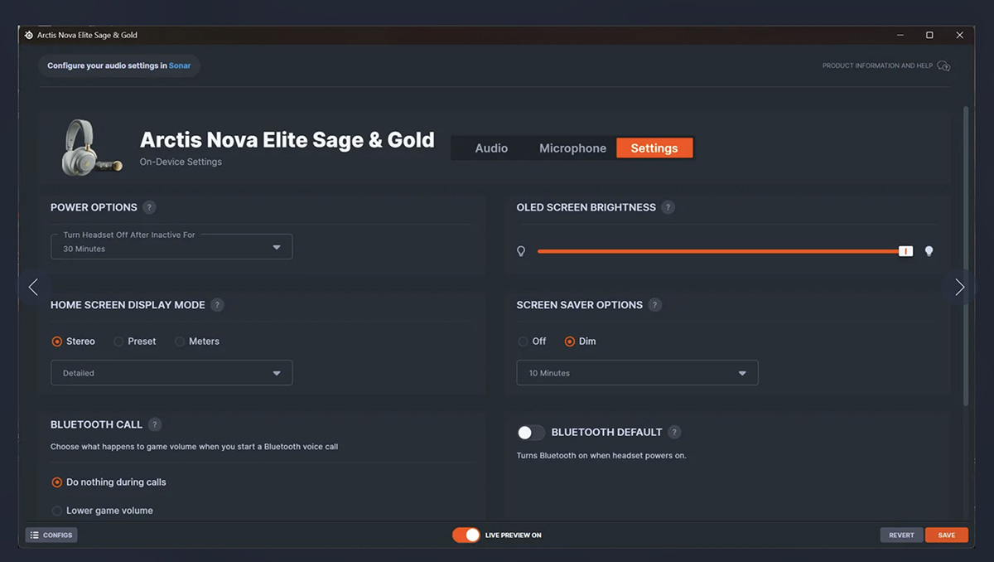Select Preset home screen display mode
994x562 pixels.
135,342
